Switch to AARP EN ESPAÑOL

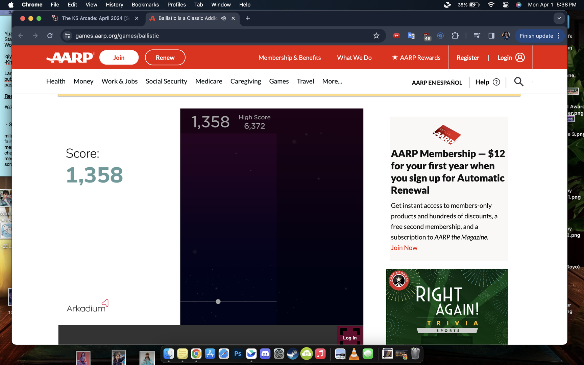[437, 82]
